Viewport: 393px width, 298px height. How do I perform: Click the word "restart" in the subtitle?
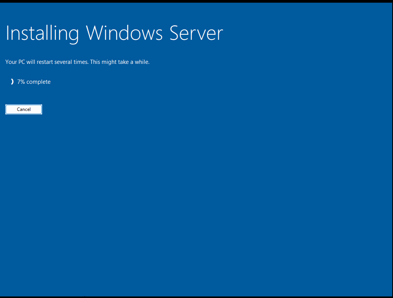click(x=45, y=62)
